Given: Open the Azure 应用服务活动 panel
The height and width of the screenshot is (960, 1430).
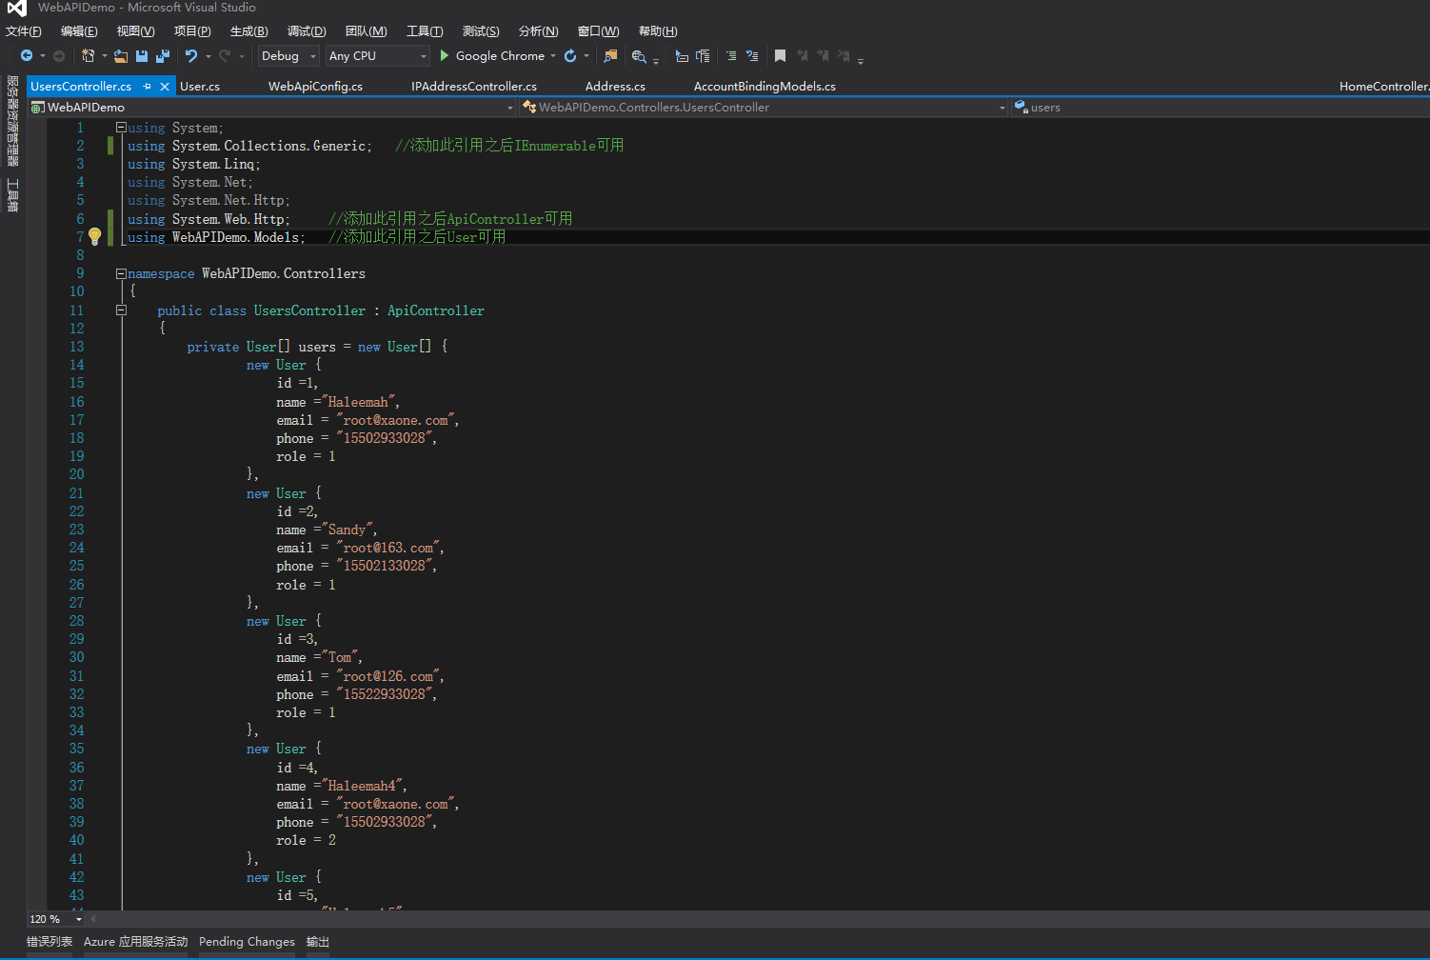Looking at the screenshot, I should click(136, 942).
